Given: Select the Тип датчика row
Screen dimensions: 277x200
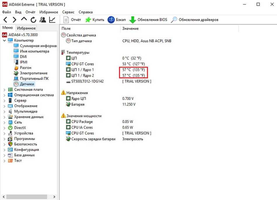Looking at the screenshot, I should 118,41.
